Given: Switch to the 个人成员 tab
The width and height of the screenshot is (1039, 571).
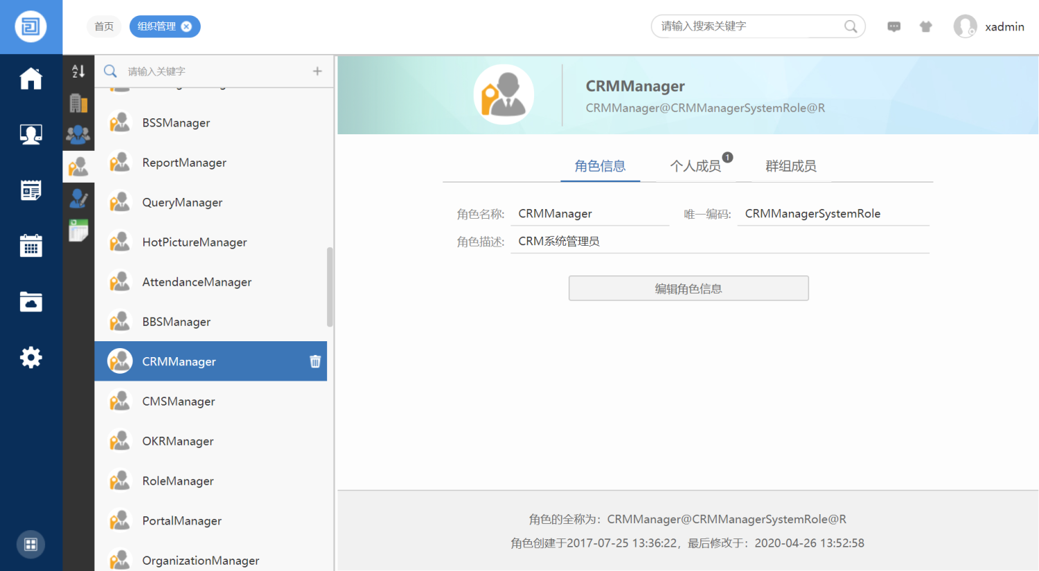Looking at the screenshot, I should pos(695,166).
